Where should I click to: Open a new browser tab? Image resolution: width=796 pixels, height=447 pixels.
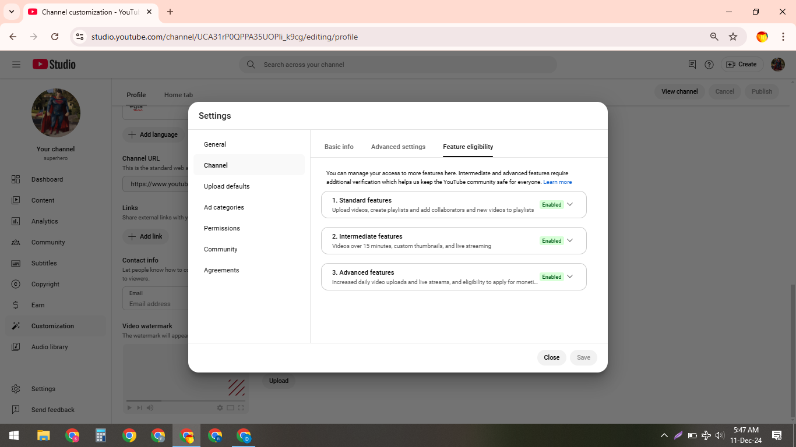tap(170, 12)
